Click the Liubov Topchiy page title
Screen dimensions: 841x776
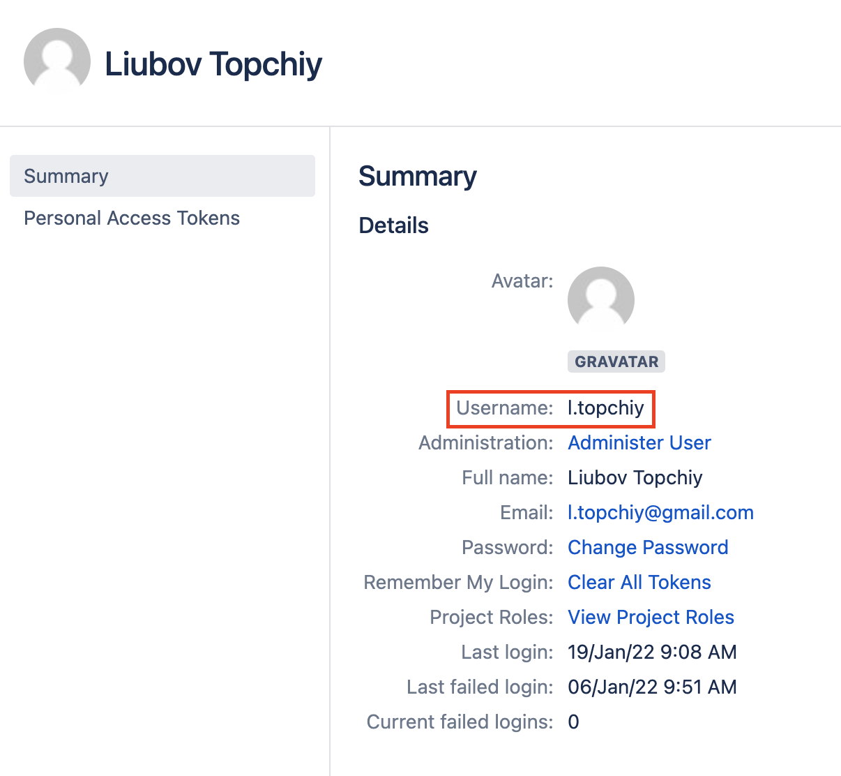pos(213,64)
